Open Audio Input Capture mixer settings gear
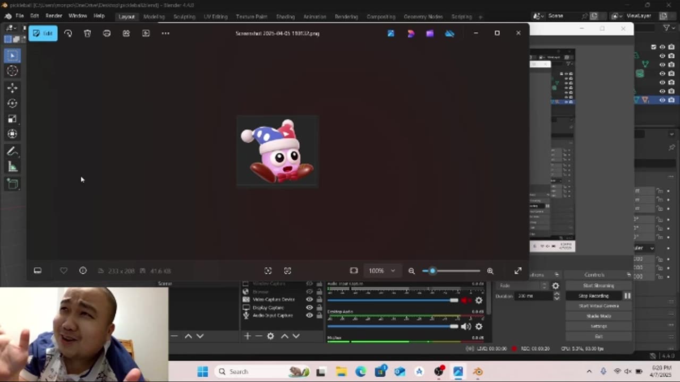The height and width of the screenshot is (382, 680). (x=479, y=300)
